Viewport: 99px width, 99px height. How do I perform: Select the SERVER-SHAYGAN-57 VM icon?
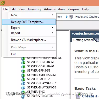click(23, 83)
